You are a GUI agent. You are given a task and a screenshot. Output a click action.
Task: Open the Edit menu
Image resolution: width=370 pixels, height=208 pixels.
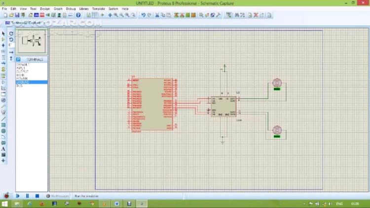pyautogui.click(x=13, y=9)
